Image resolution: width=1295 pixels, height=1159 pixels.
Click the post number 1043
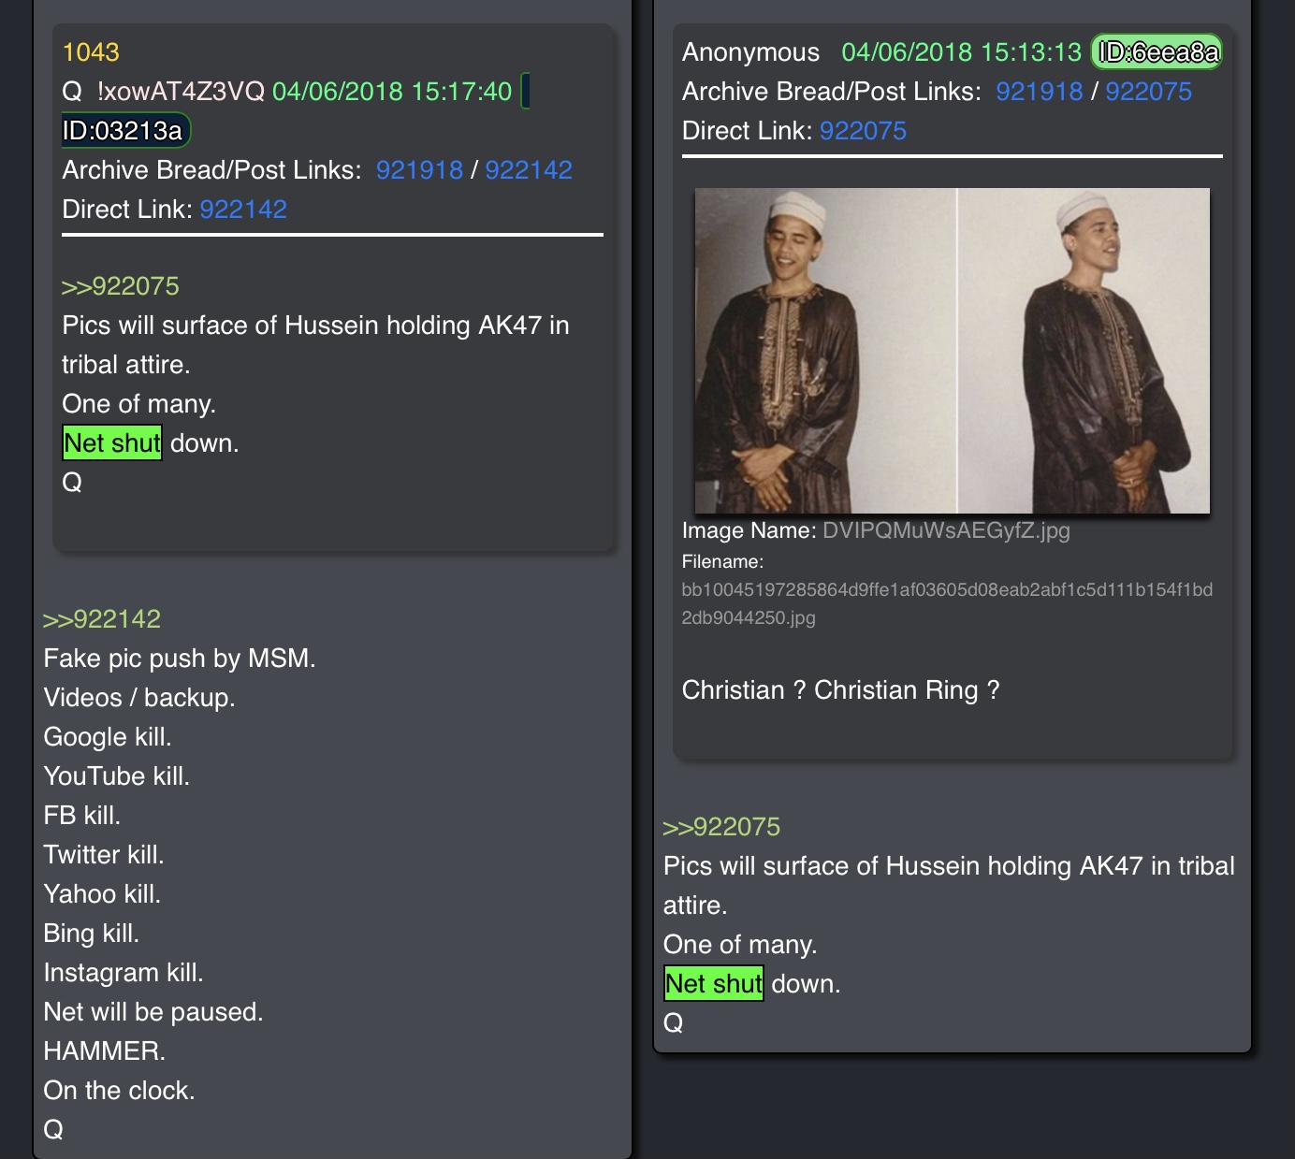[91, 52]
